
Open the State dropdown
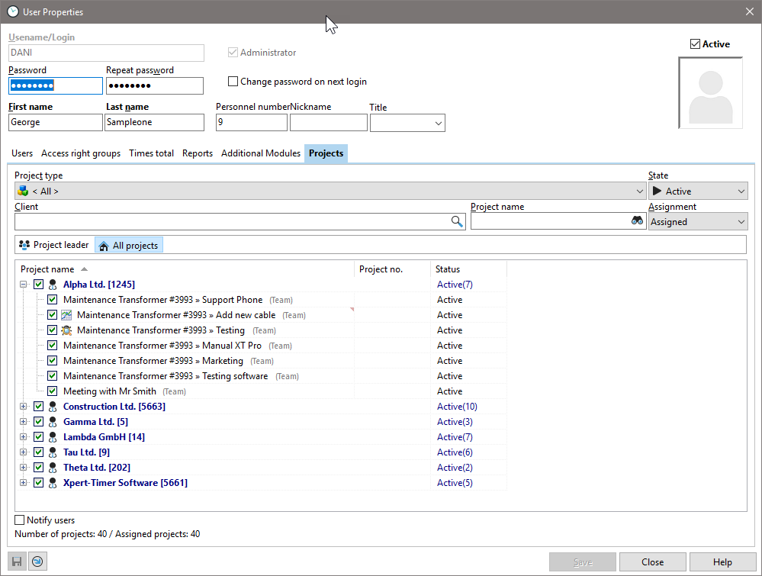[697, 191]
